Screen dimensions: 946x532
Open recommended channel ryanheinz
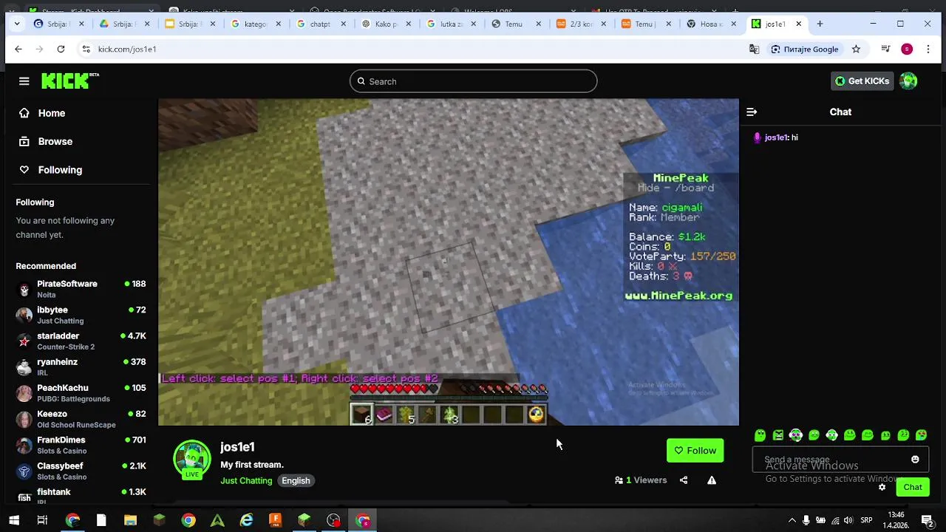point(81,366)
